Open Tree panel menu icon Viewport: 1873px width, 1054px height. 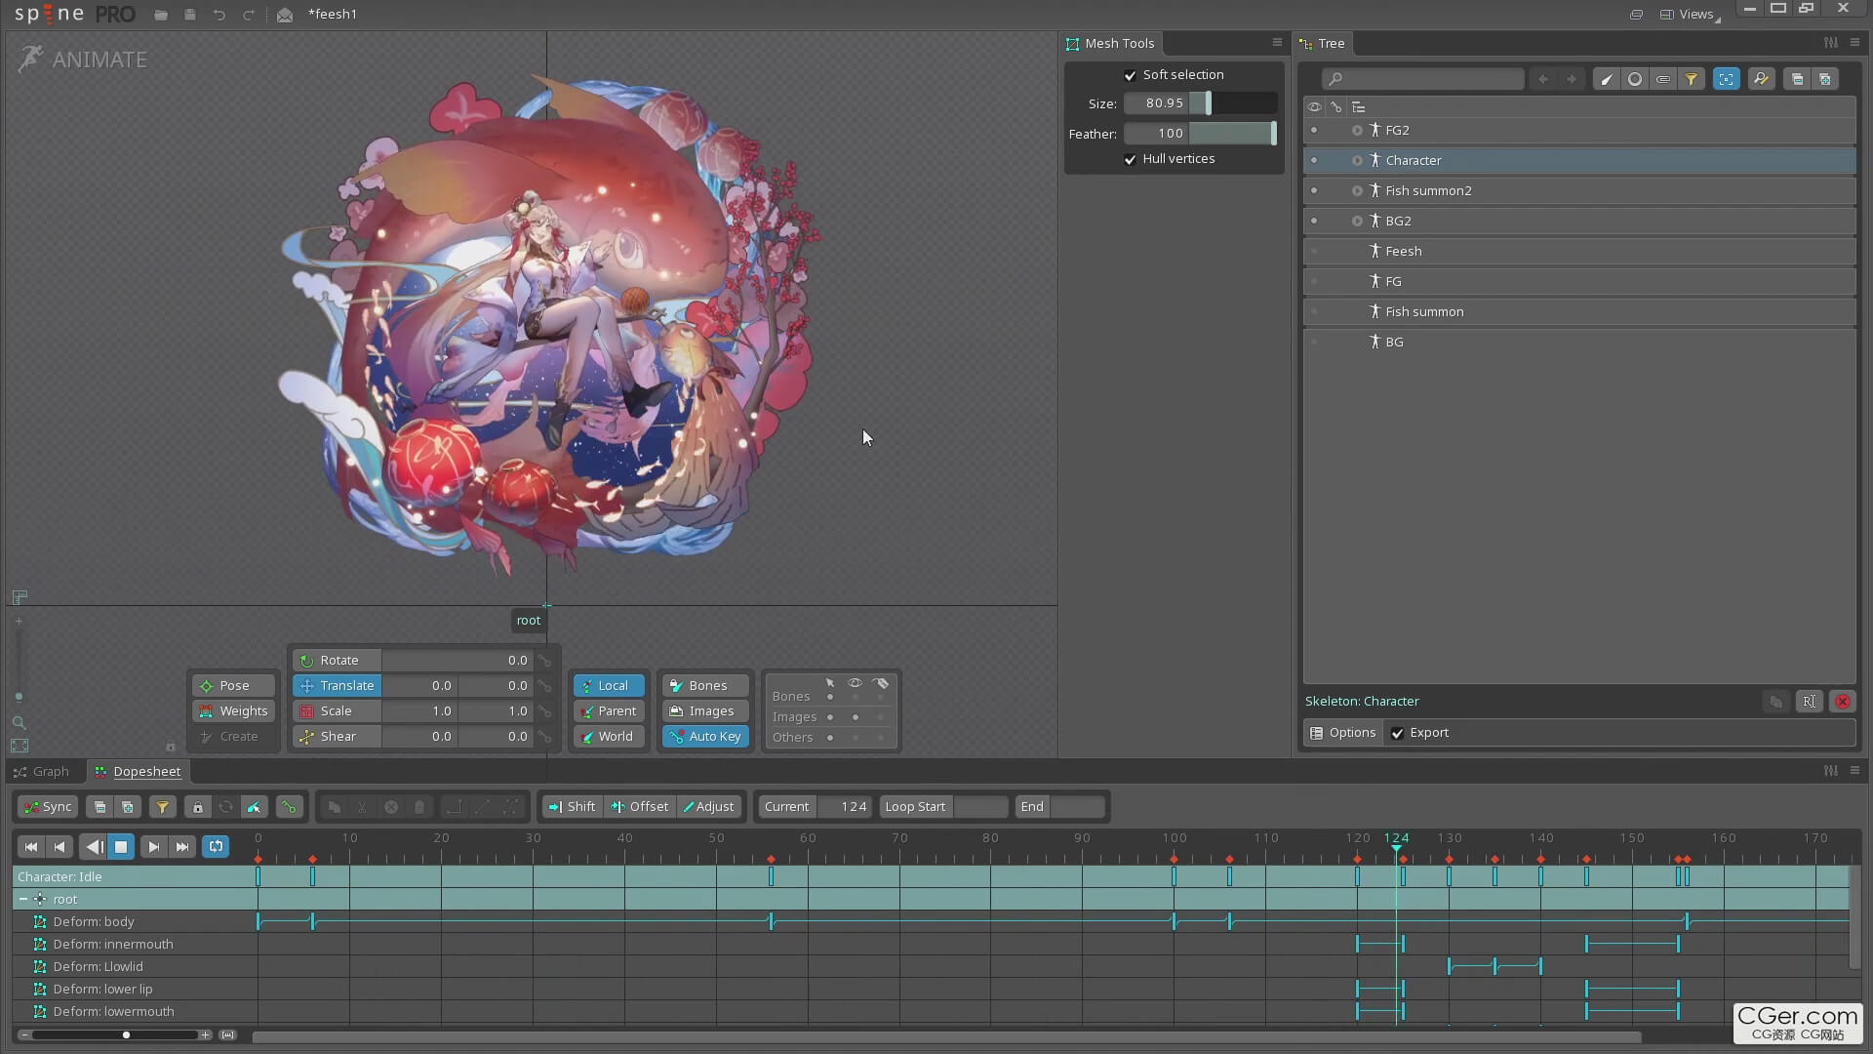(1854, 43)
